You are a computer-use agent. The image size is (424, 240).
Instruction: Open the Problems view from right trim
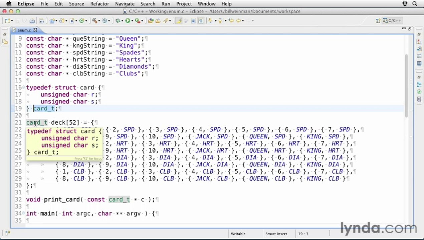(x=419, y=42)
